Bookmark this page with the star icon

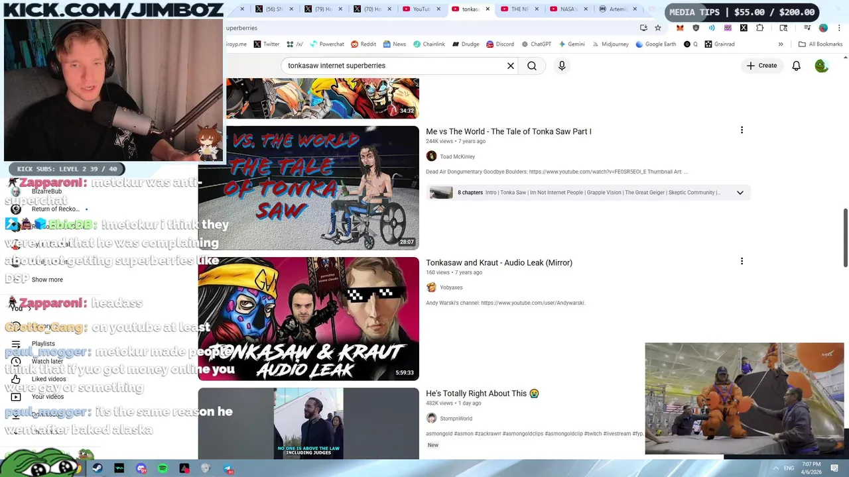pyautogui.click(x=658, y=28)
